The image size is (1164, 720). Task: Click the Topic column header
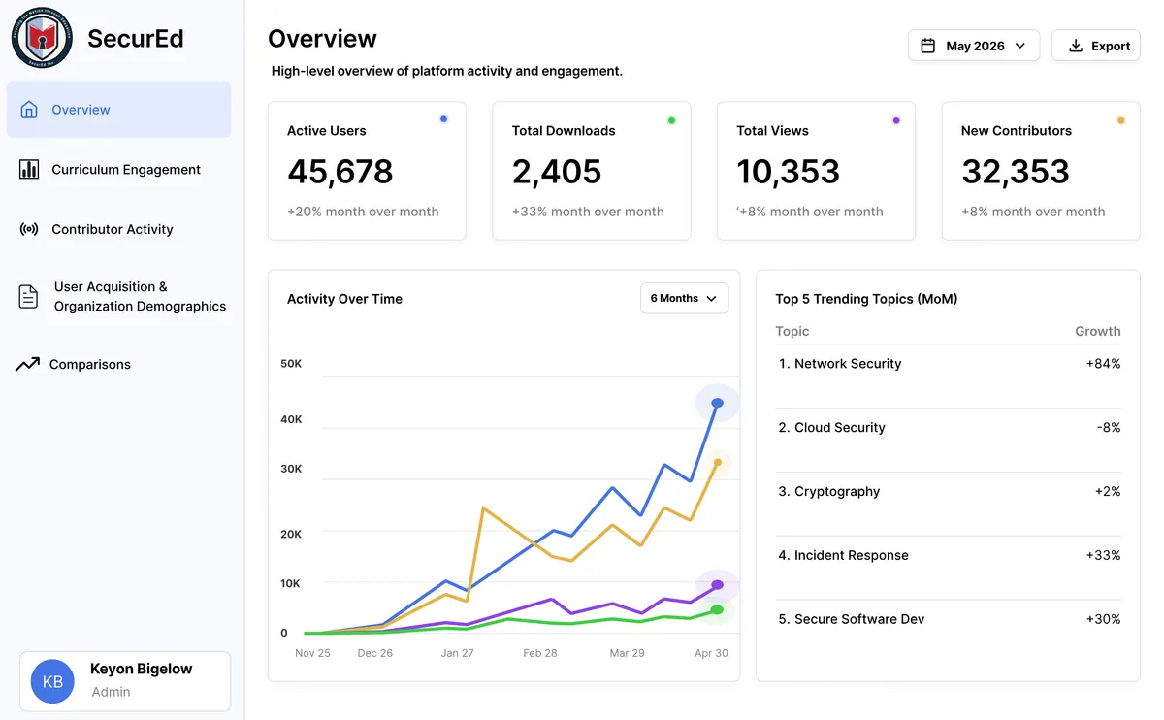coord(792,331)
